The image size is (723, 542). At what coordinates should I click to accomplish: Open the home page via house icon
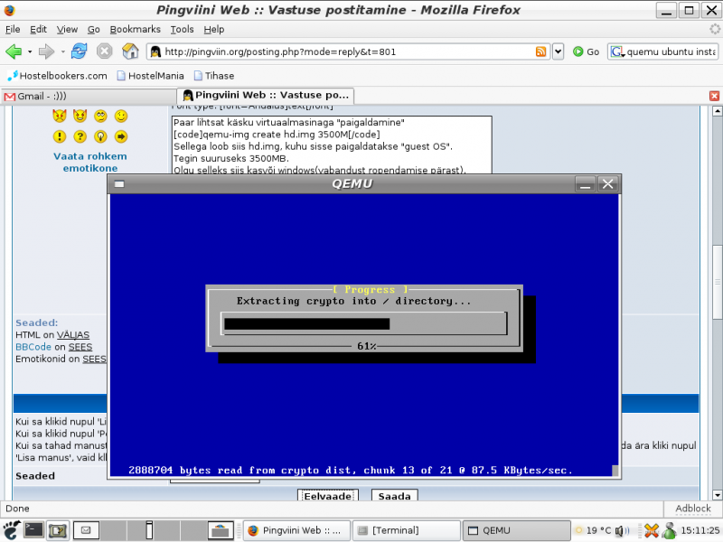click(130, 51)
